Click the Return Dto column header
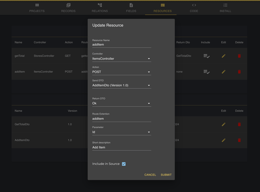260x192 pixels. pyautogui.click(x=183, y=42)
